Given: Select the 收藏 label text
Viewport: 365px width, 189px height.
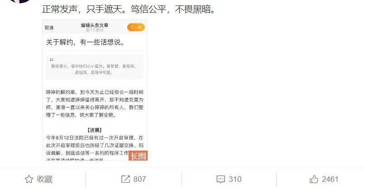Looking at the screenshot, I should 44,179.
